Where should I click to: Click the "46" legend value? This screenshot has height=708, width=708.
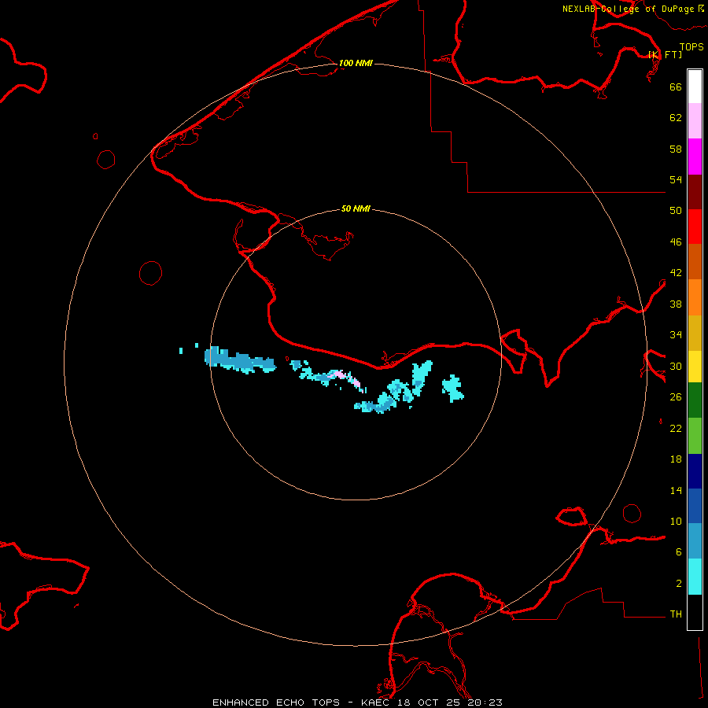(676, 242)
